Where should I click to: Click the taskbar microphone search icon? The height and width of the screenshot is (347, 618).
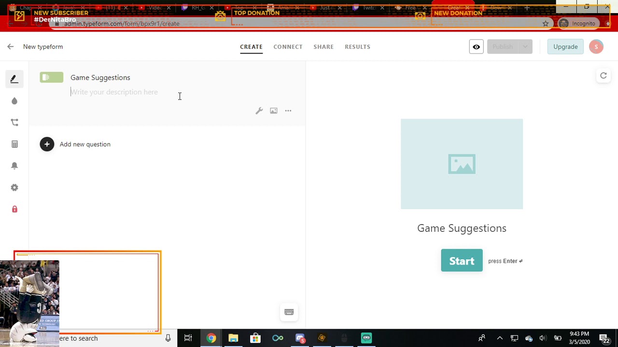click(168, 338)
